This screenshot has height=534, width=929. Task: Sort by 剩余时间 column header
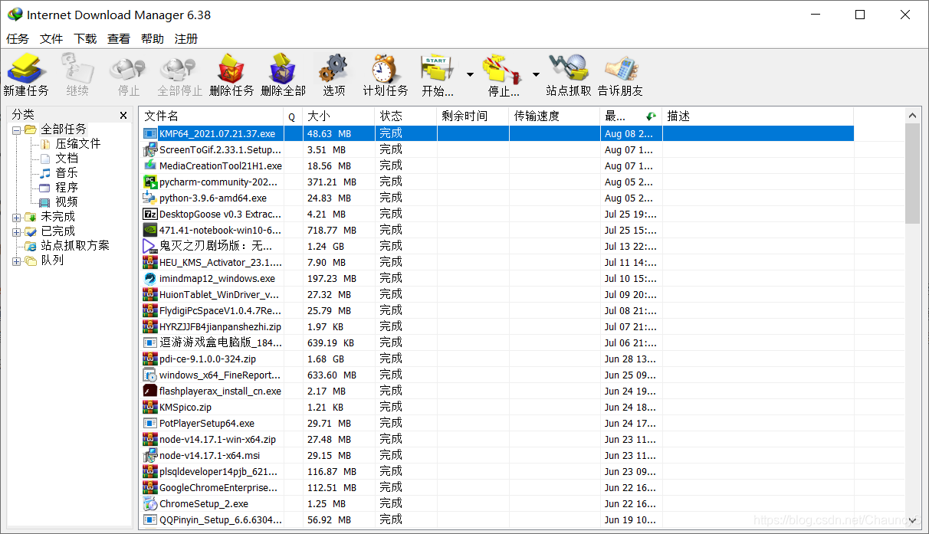click(x=473, y=116)
